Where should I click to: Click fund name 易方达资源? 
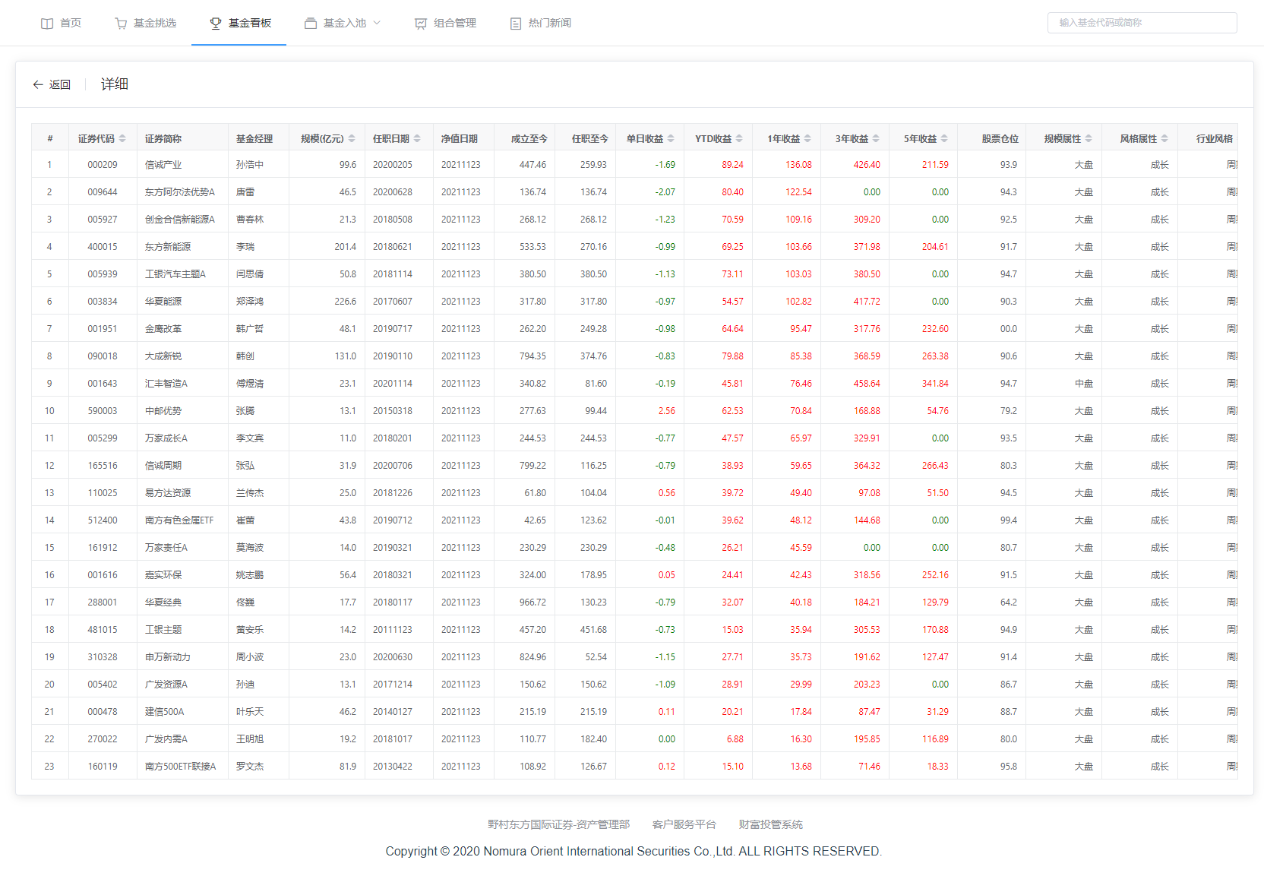pyautogui.click(x=168, y=493)
